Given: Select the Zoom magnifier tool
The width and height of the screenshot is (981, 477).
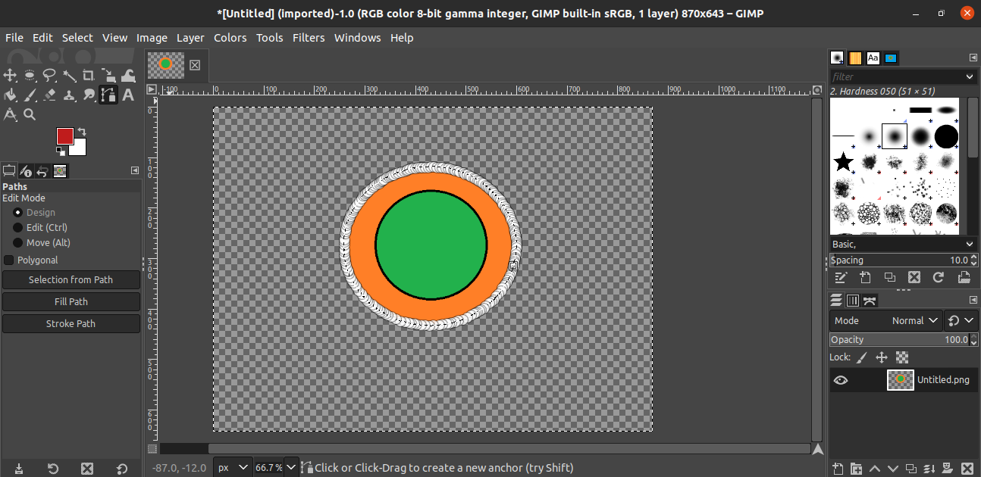Looking at the screenshot, I should click(30, 114).
